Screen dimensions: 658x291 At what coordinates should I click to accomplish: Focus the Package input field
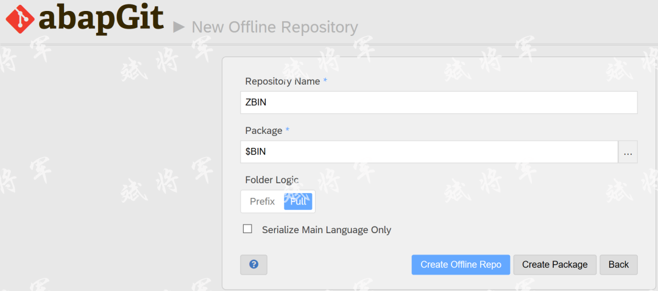click(x=430, y=152)
